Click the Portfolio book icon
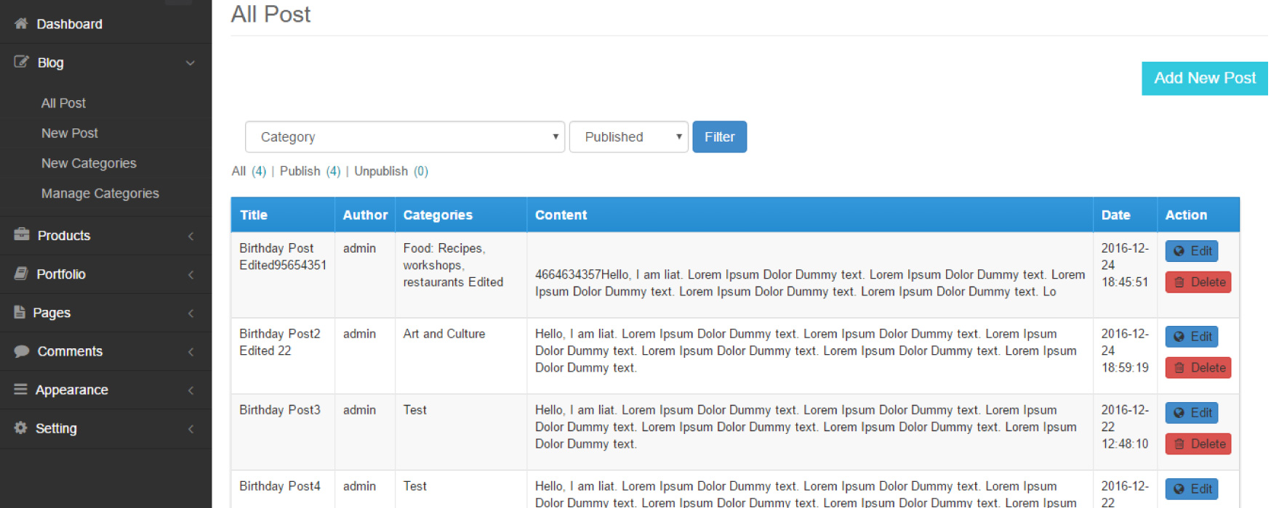The height and width of the screenshot is (508, 1287). (21, 274)
